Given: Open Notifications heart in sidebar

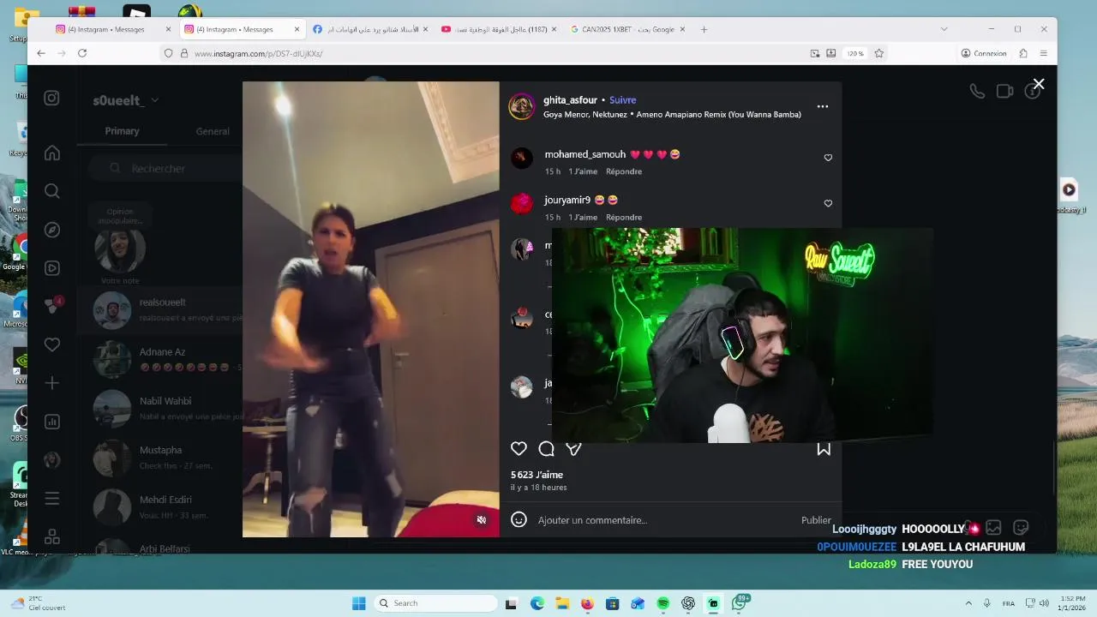Looking at the screenshot, I should click(52, 344).
